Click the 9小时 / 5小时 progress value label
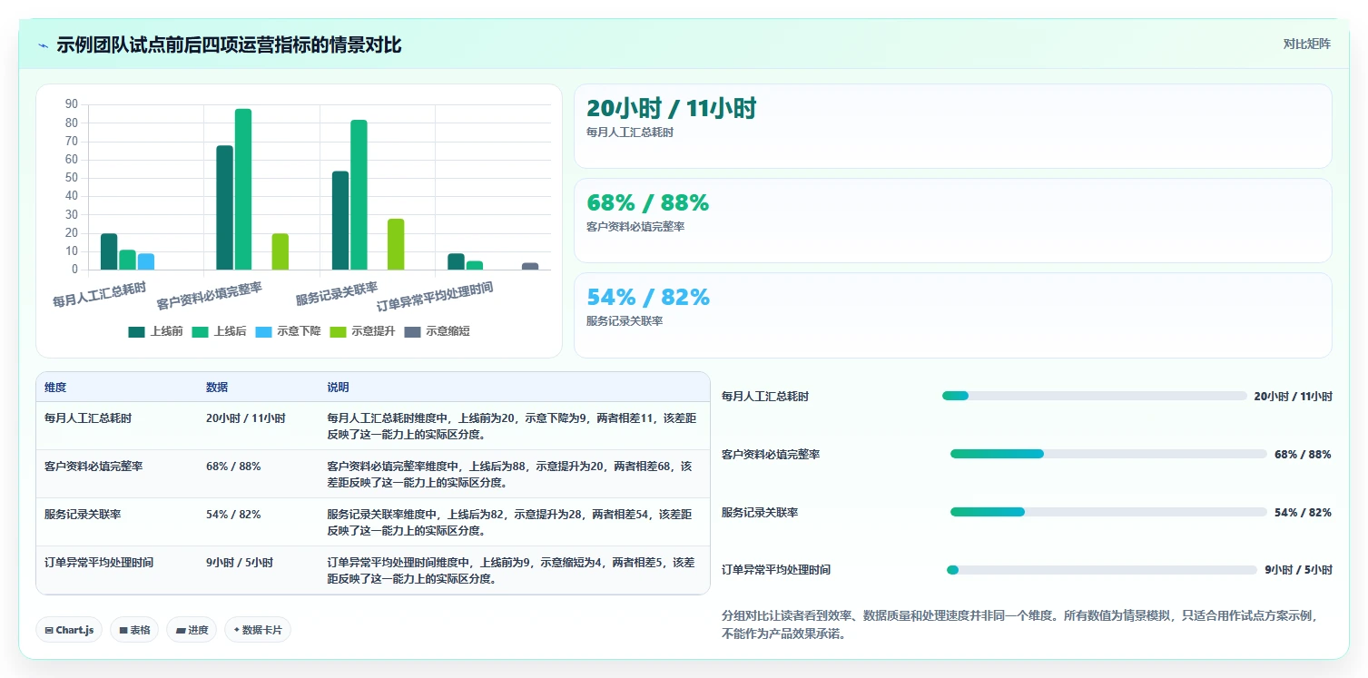 click(1298, 570)
